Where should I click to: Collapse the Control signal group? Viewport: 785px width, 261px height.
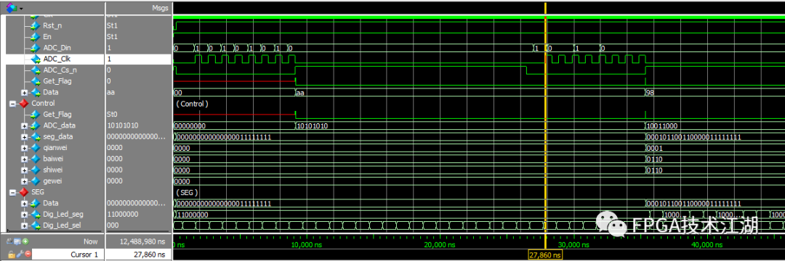(x=12, y=103)
